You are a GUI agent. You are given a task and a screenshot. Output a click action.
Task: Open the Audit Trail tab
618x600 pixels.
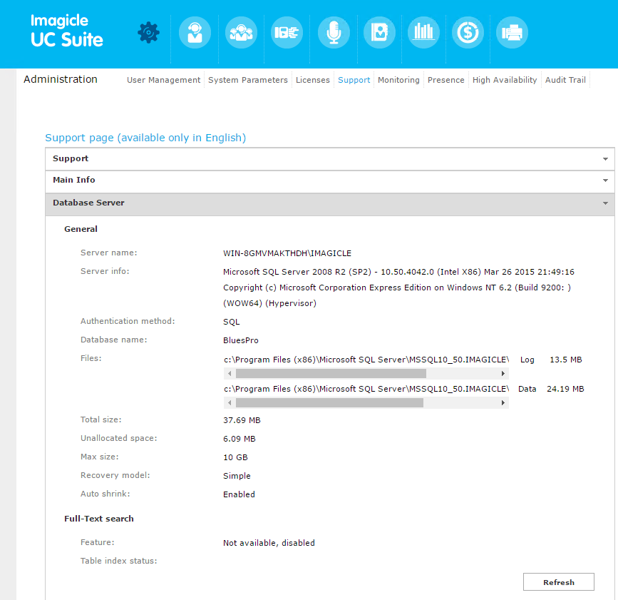coord(565,80)
